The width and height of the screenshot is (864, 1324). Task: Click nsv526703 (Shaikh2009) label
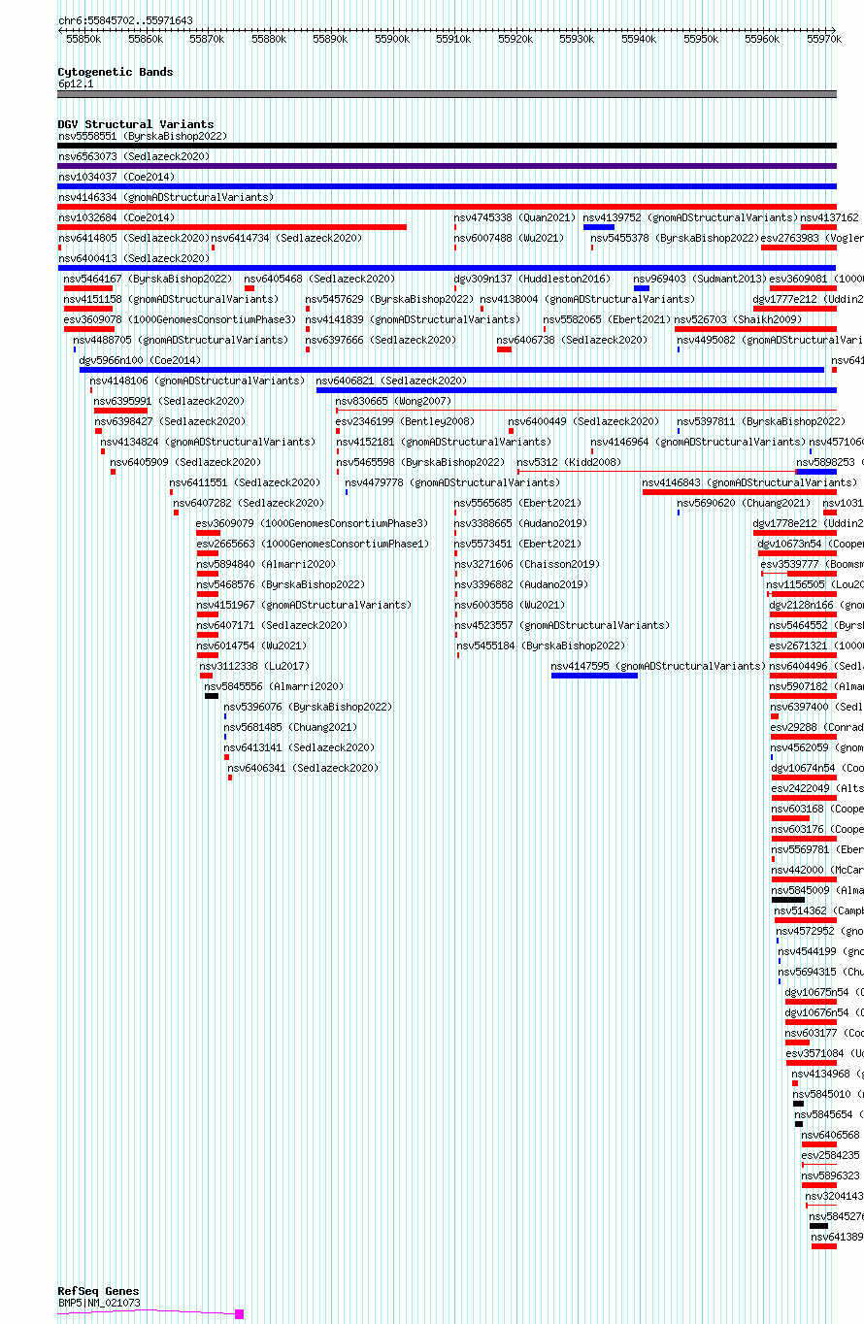click(x=740, y=319)
